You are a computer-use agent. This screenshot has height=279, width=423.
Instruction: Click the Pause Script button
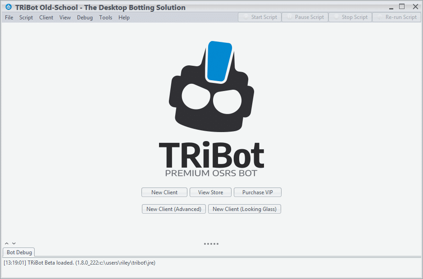[x=305, y=17]
